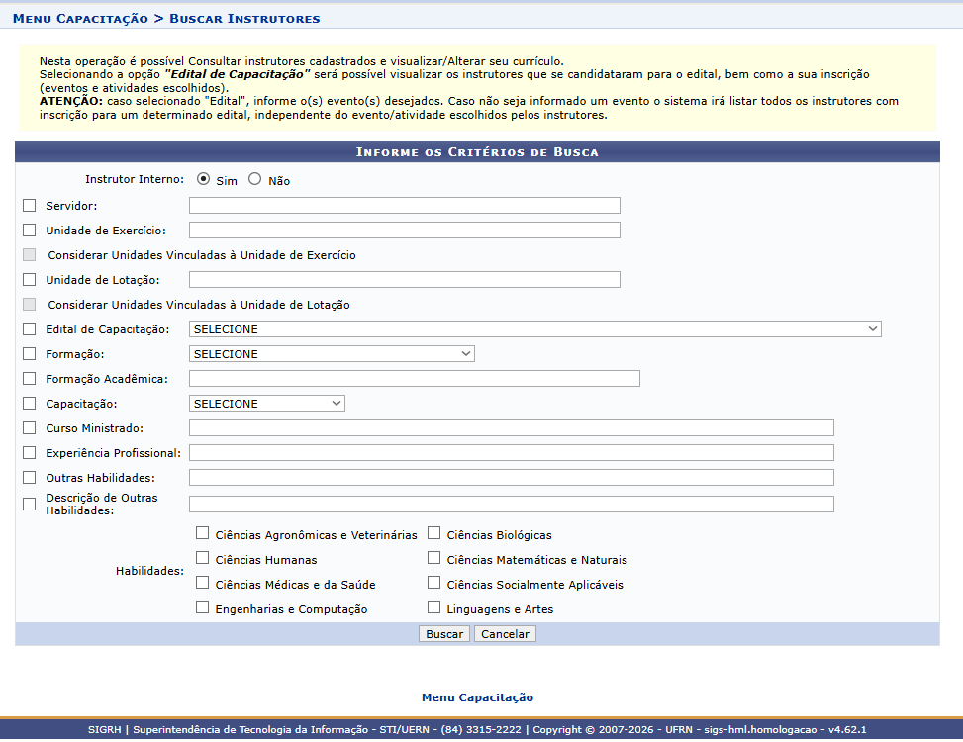Open the Menu Capacitação link
The image size is (963, 742).
pyautogui.click(x=477, y=697)
